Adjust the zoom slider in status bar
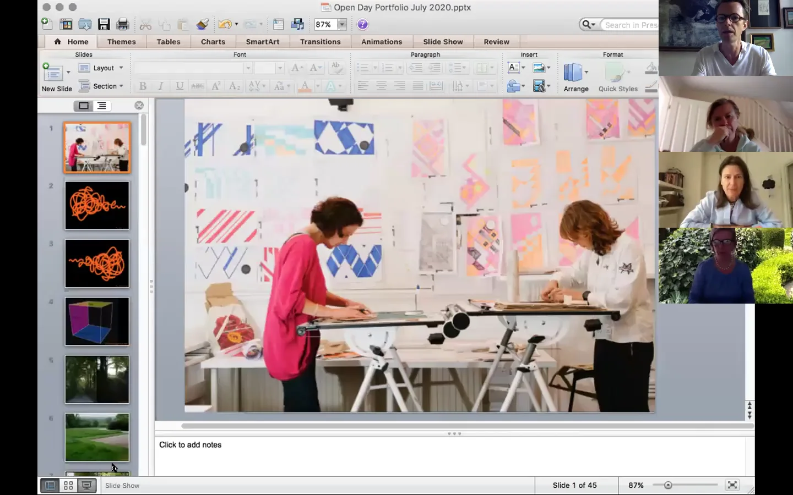Image resolution: width=793 pixels, height=495 pixels. pos(668,485)
